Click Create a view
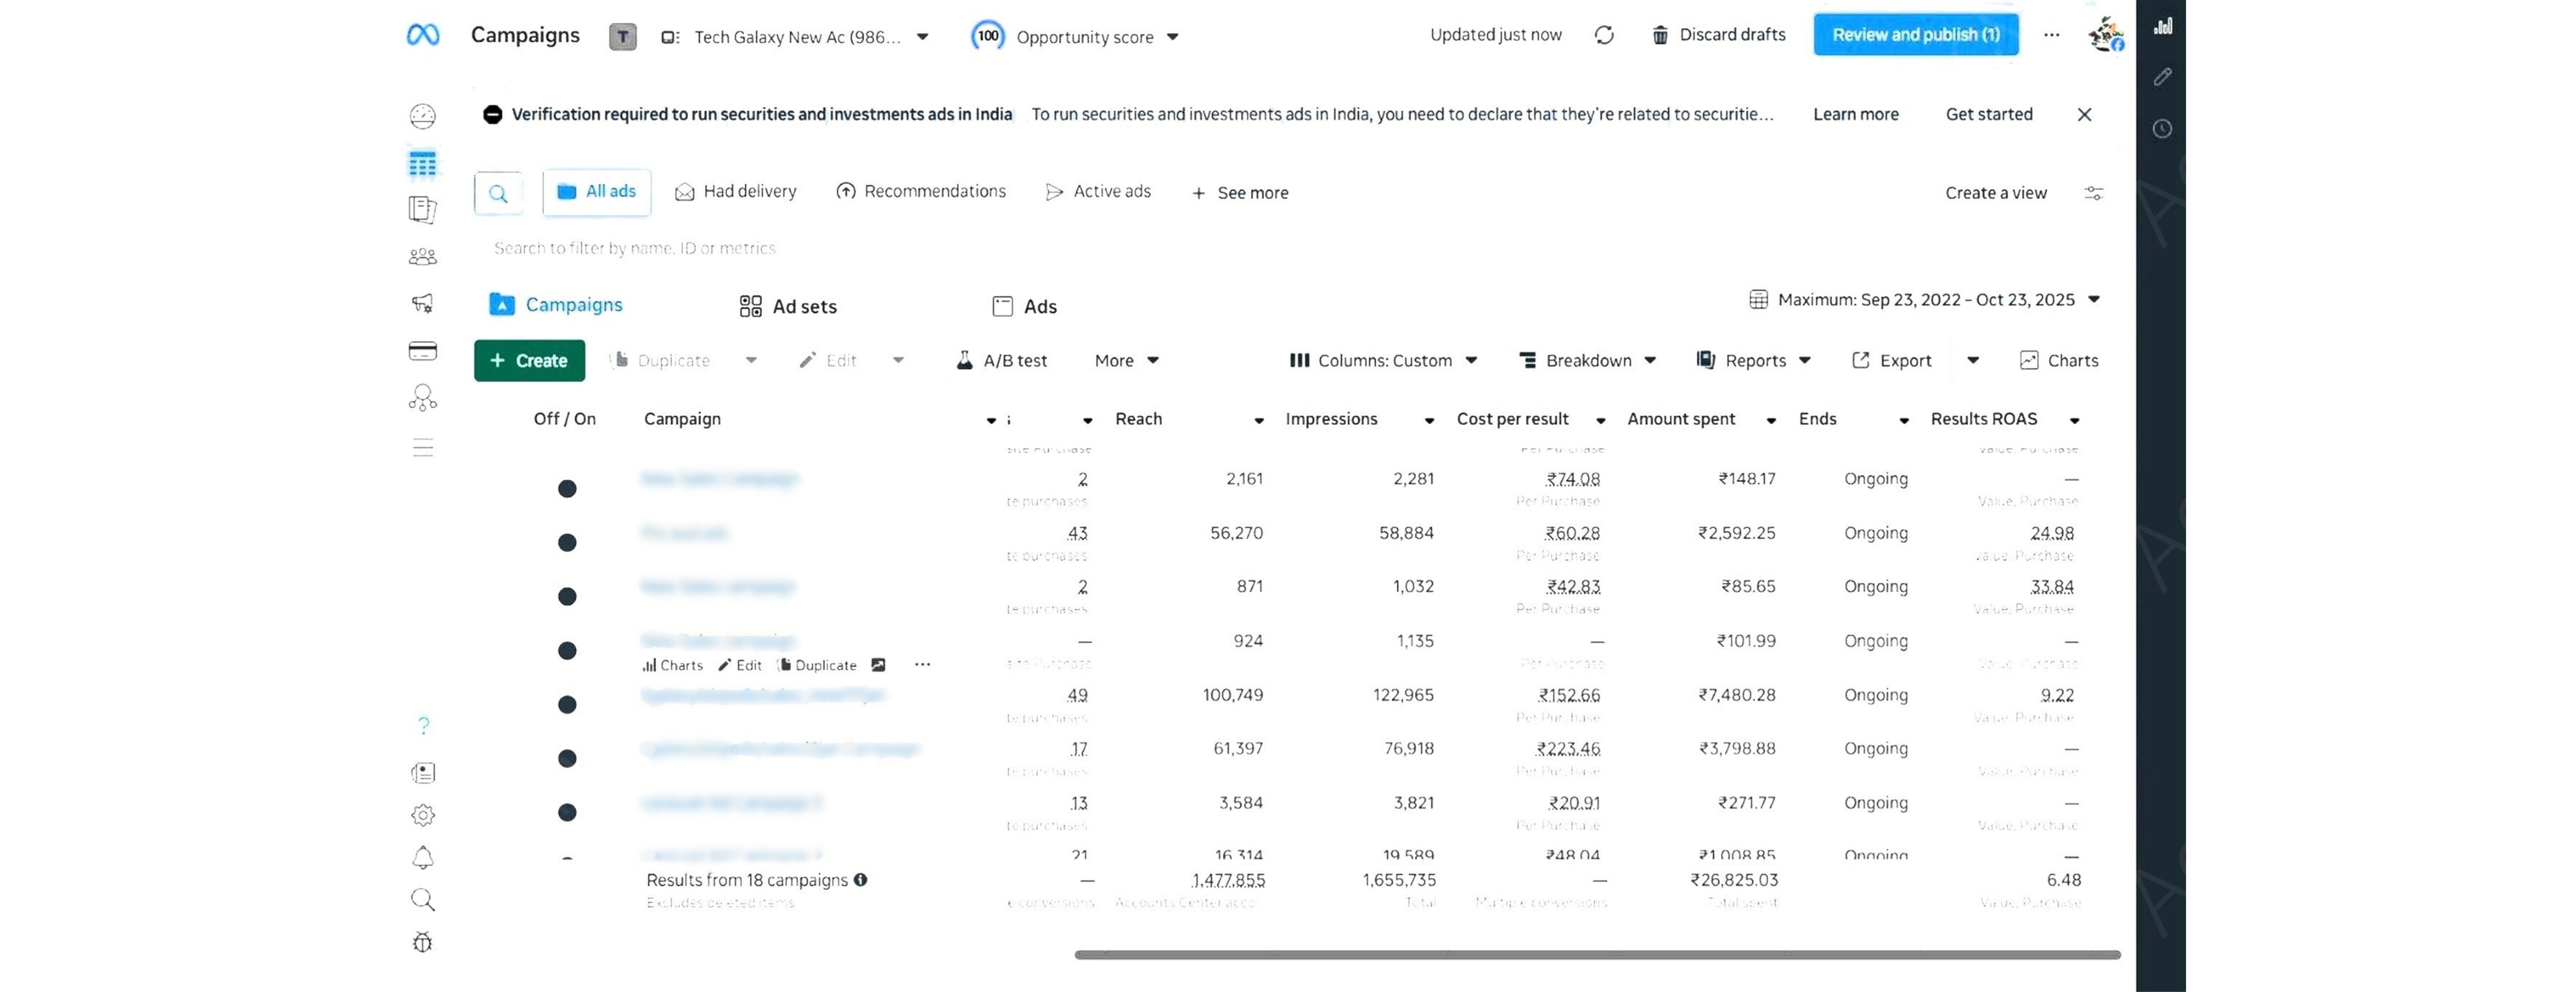This screenshot has height=992, width=2576. [1996, 193]
